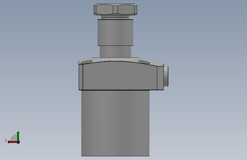Select the side port boss on the flange

pos(166,76)
